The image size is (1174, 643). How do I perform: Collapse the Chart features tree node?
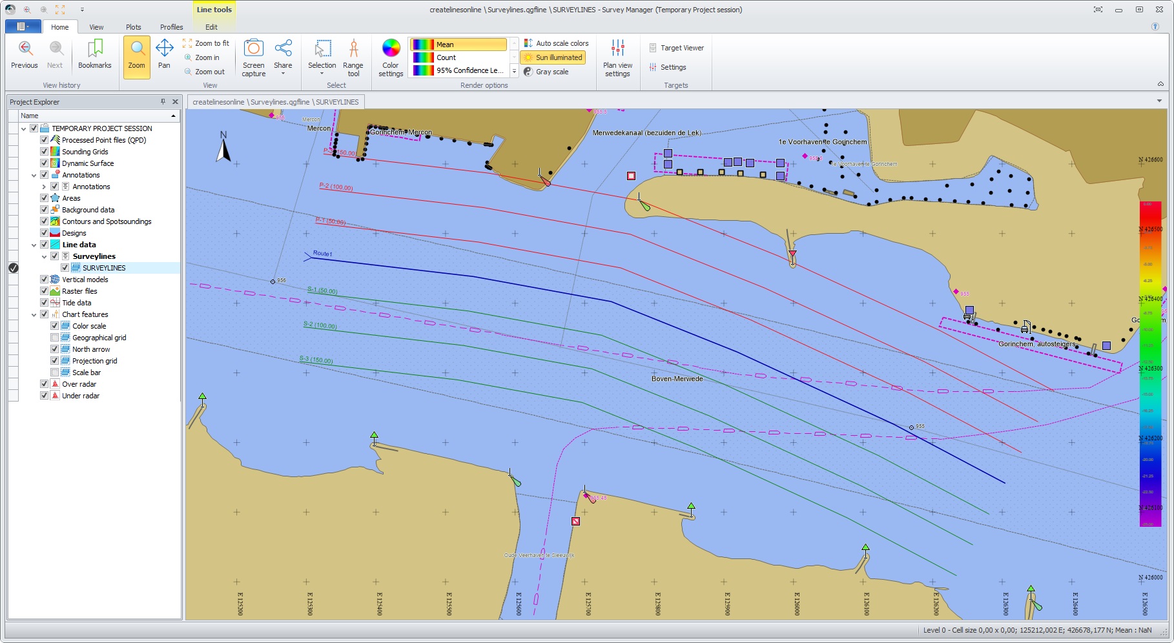34,315
